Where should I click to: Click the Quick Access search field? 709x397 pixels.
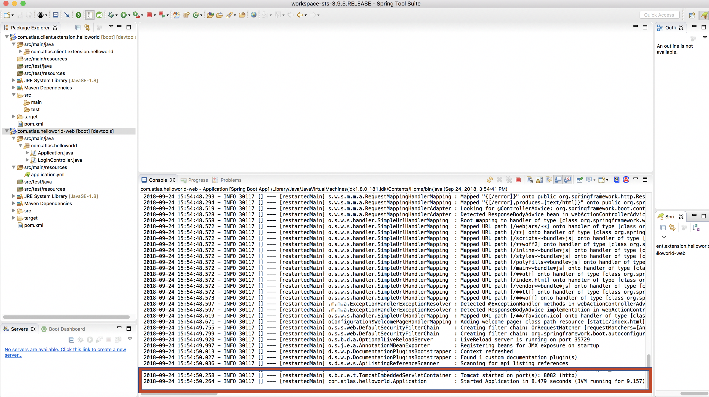[659, 15]
